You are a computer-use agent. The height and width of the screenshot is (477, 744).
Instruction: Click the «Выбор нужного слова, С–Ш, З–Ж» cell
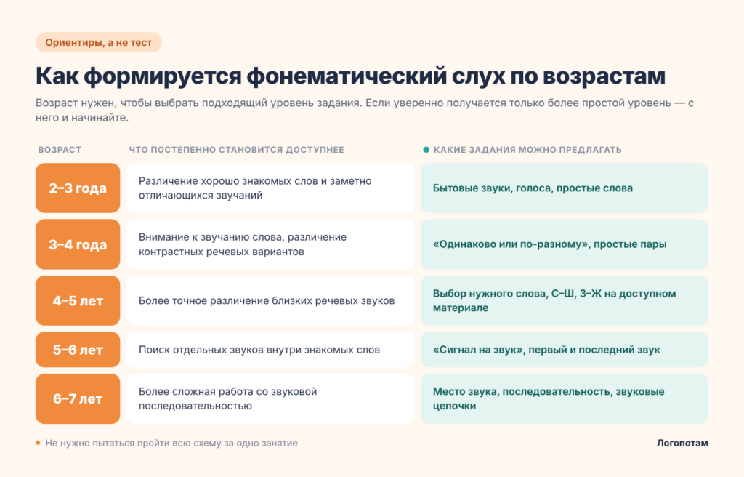tap(564, 301)
